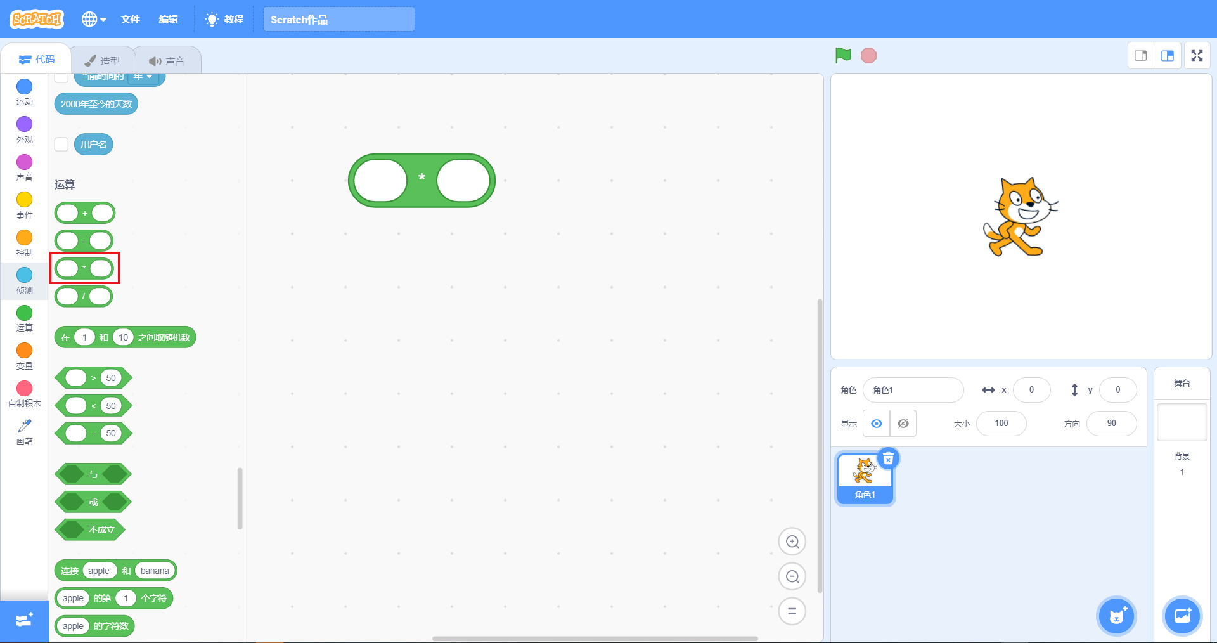Select the 运动 motion category
This screenshot has width=1217, height=643.
click(x=25, y=93)
